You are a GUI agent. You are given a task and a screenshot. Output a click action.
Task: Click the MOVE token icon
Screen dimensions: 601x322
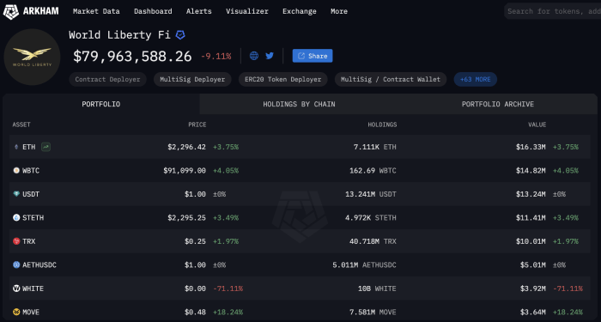pyautogui.click(x=16, y=312)
